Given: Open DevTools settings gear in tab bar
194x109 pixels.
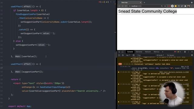Looking at the screenshot, I should 185,52.
